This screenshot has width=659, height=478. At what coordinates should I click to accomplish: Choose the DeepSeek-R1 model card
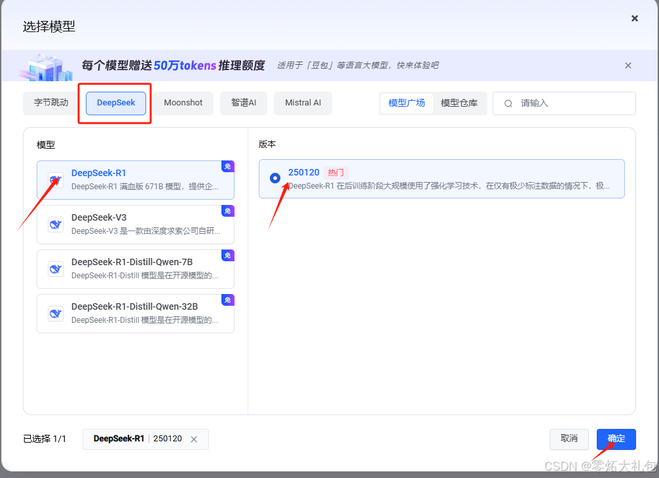(136, 180)
